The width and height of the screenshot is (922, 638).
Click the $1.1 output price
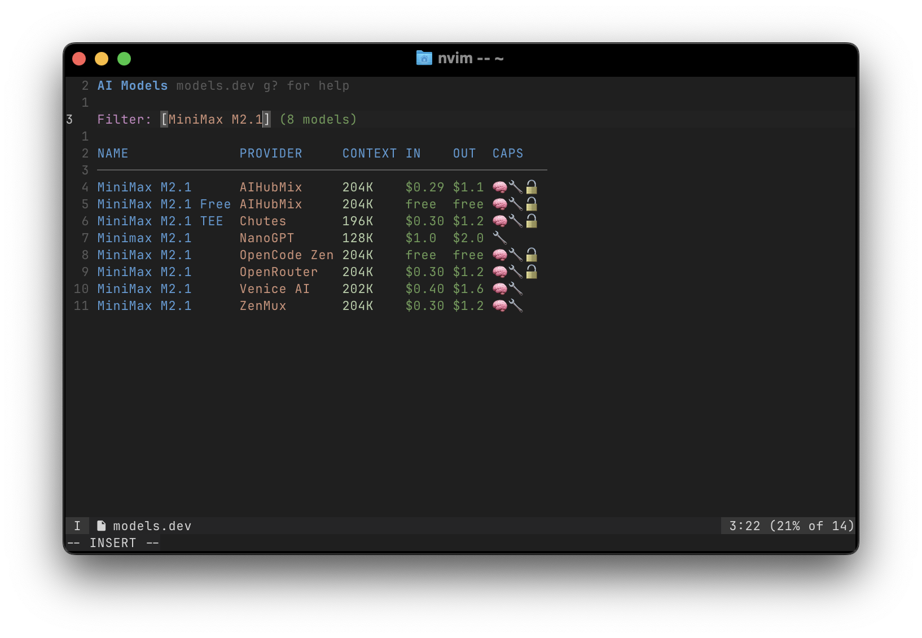468,187
